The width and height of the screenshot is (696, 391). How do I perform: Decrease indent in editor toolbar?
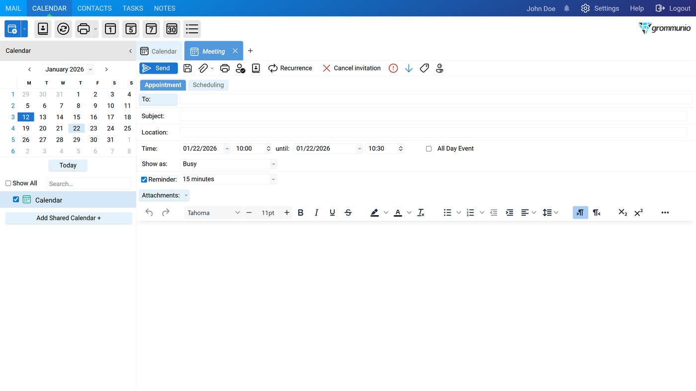(x=494, y=212)
